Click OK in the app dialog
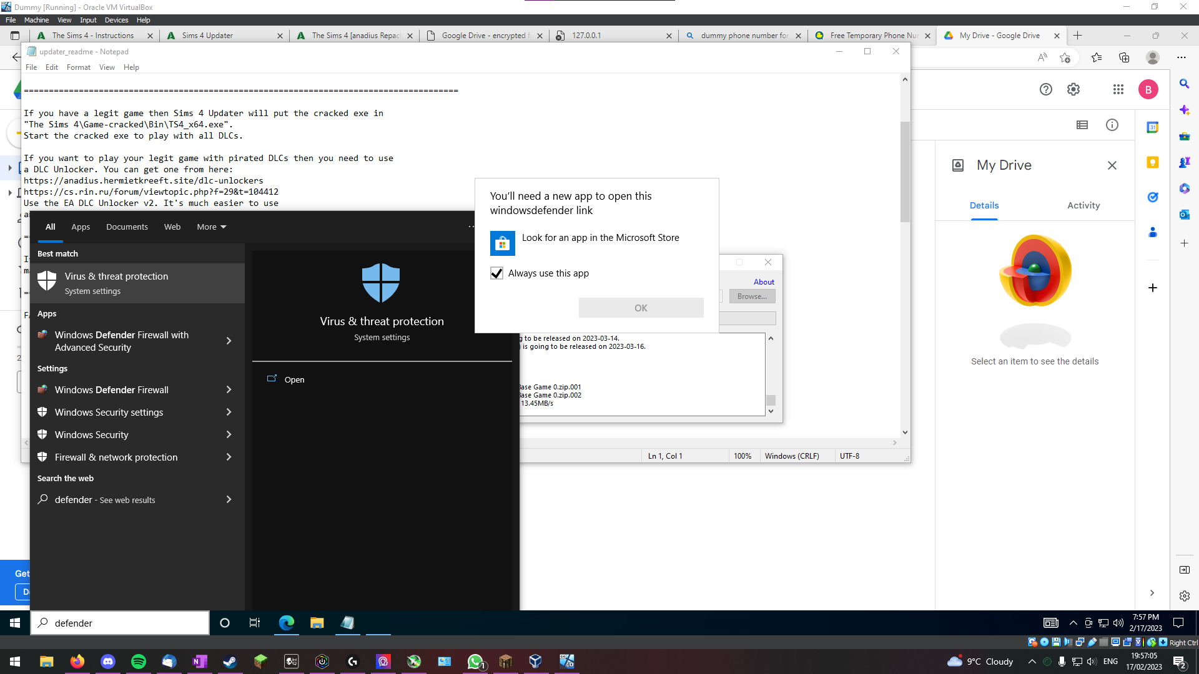Image resolution: width=1199 pixels, height=674 pixels. (x=641, y=308)
